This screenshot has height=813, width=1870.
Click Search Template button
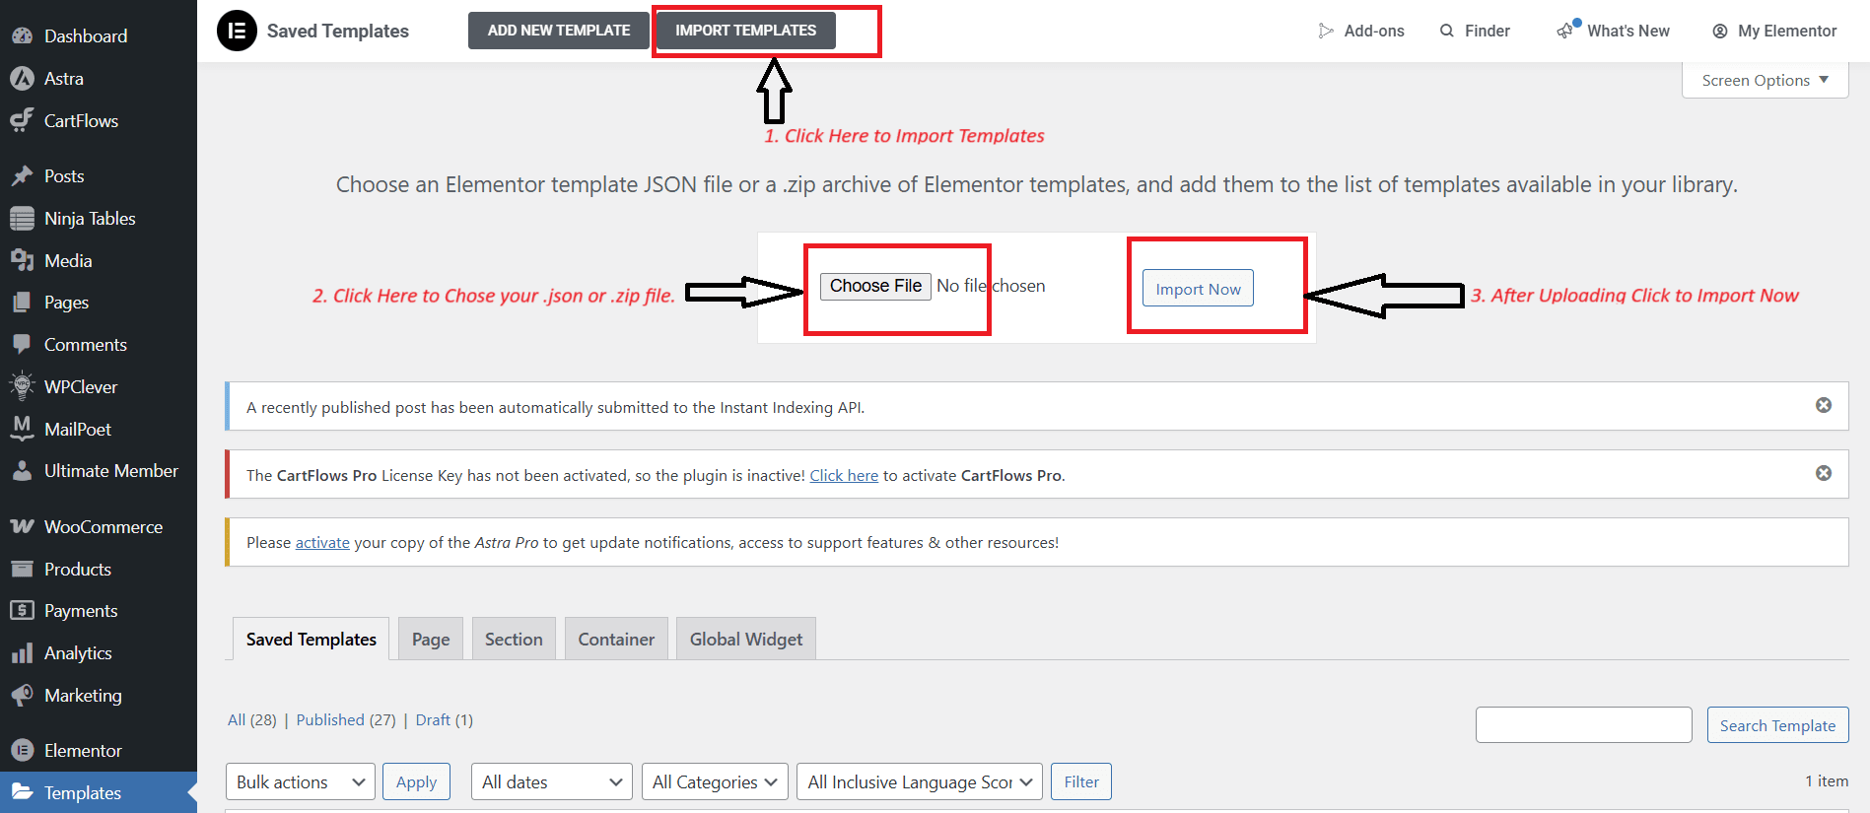coord(1777,724)
